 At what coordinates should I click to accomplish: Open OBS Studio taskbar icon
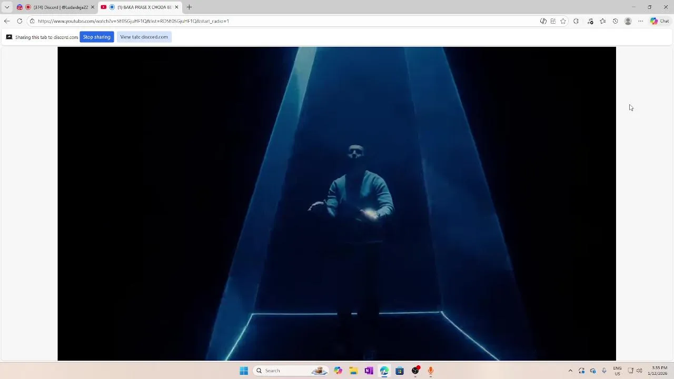(415, 371)
